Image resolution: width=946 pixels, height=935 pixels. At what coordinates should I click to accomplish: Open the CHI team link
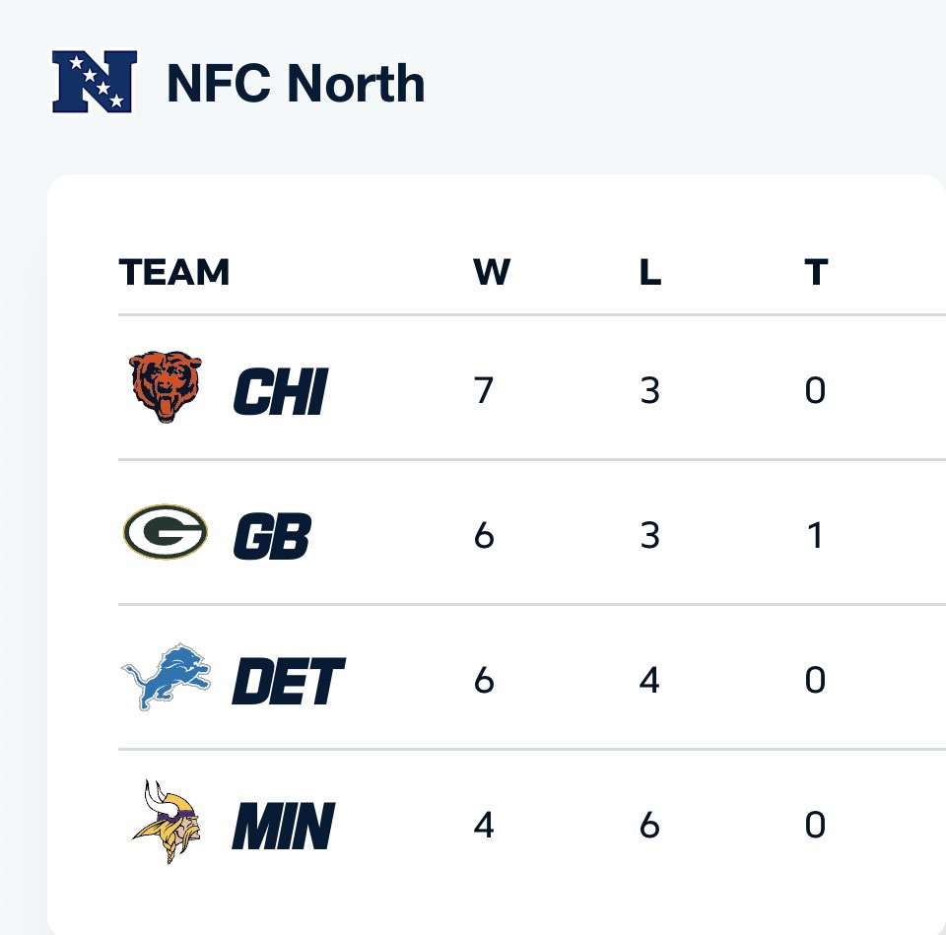(279, 392)
